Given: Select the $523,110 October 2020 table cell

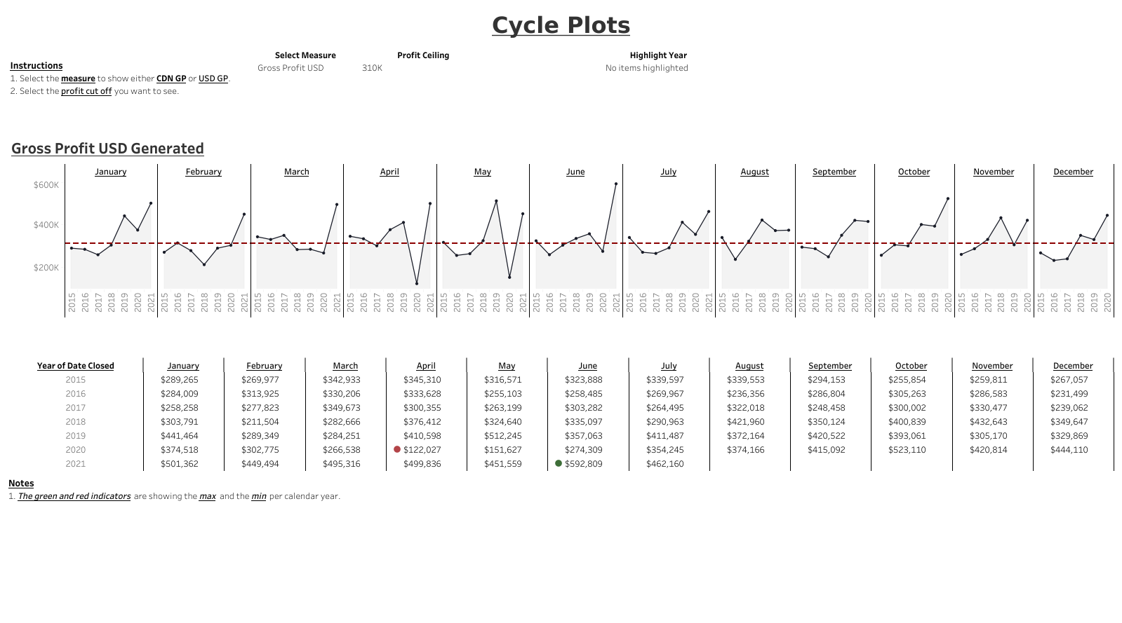Looking at the screenshot, I should point(907,450).
